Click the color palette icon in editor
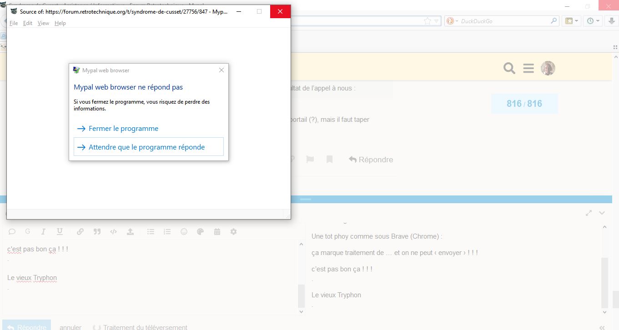This screenshot has height=330, width=619. coord(200,232)
